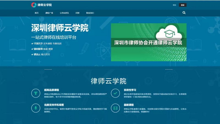The height and width of the screenshot is (124, 220).
Task: Click the 律师云学院 logo icon
Action: 34,5
